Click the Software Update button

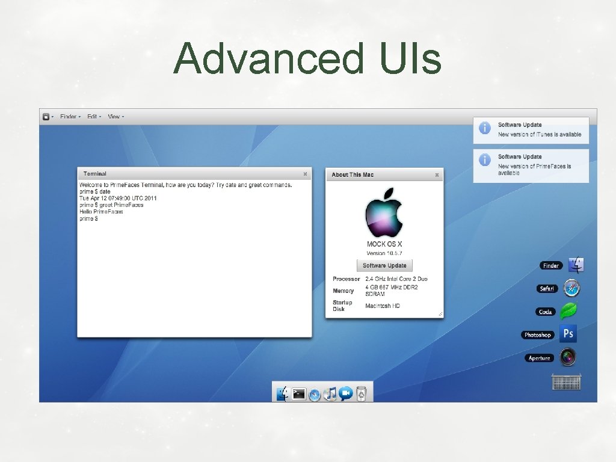384,265
